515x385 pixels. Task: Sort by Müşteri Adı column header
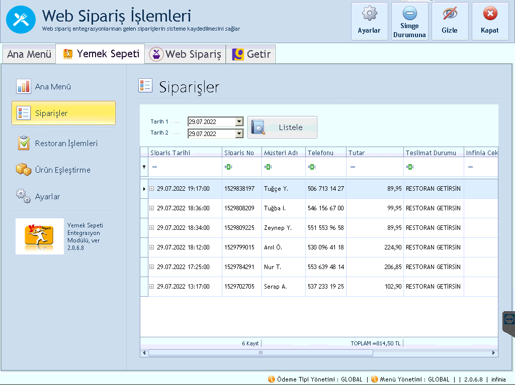tap(284, 153)
